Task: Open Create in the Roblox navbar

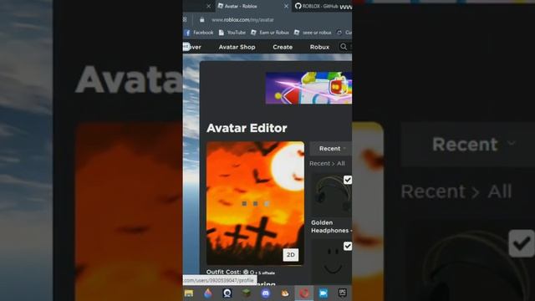Action: [283, 47]
